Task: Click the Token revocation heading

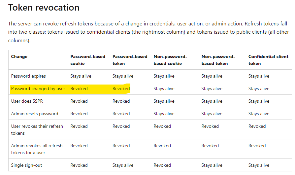Action: [44, 7]
